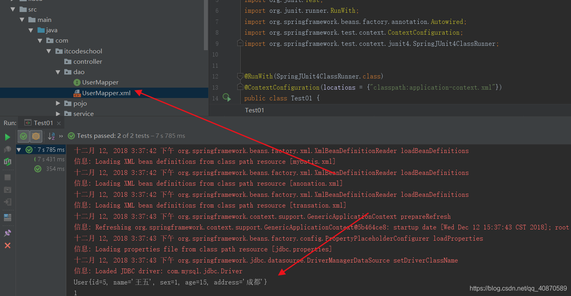Select the 354 ms test result

pyautogui.click(x=49, y=169)
